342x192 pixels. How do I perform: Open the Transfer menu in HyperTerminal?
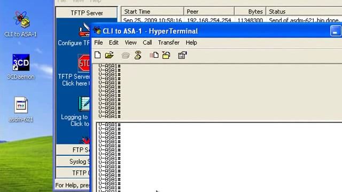tap(169, 43)
